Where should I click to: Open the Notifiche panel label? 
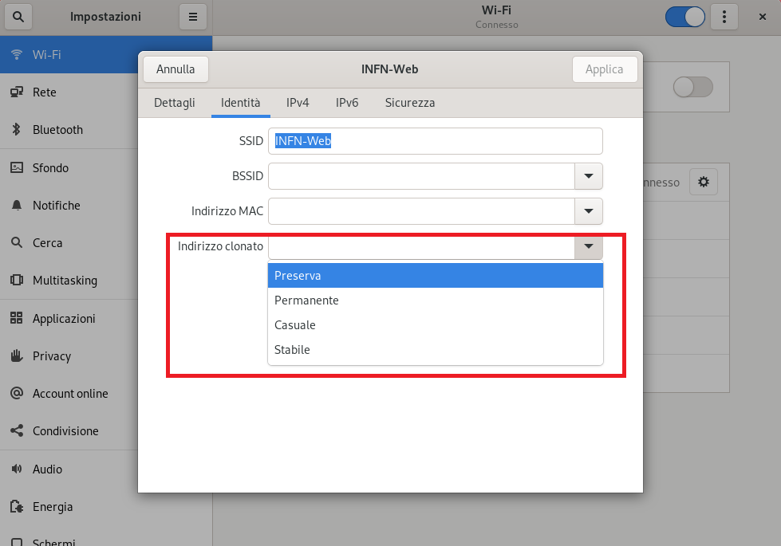(x=57, y=205)
